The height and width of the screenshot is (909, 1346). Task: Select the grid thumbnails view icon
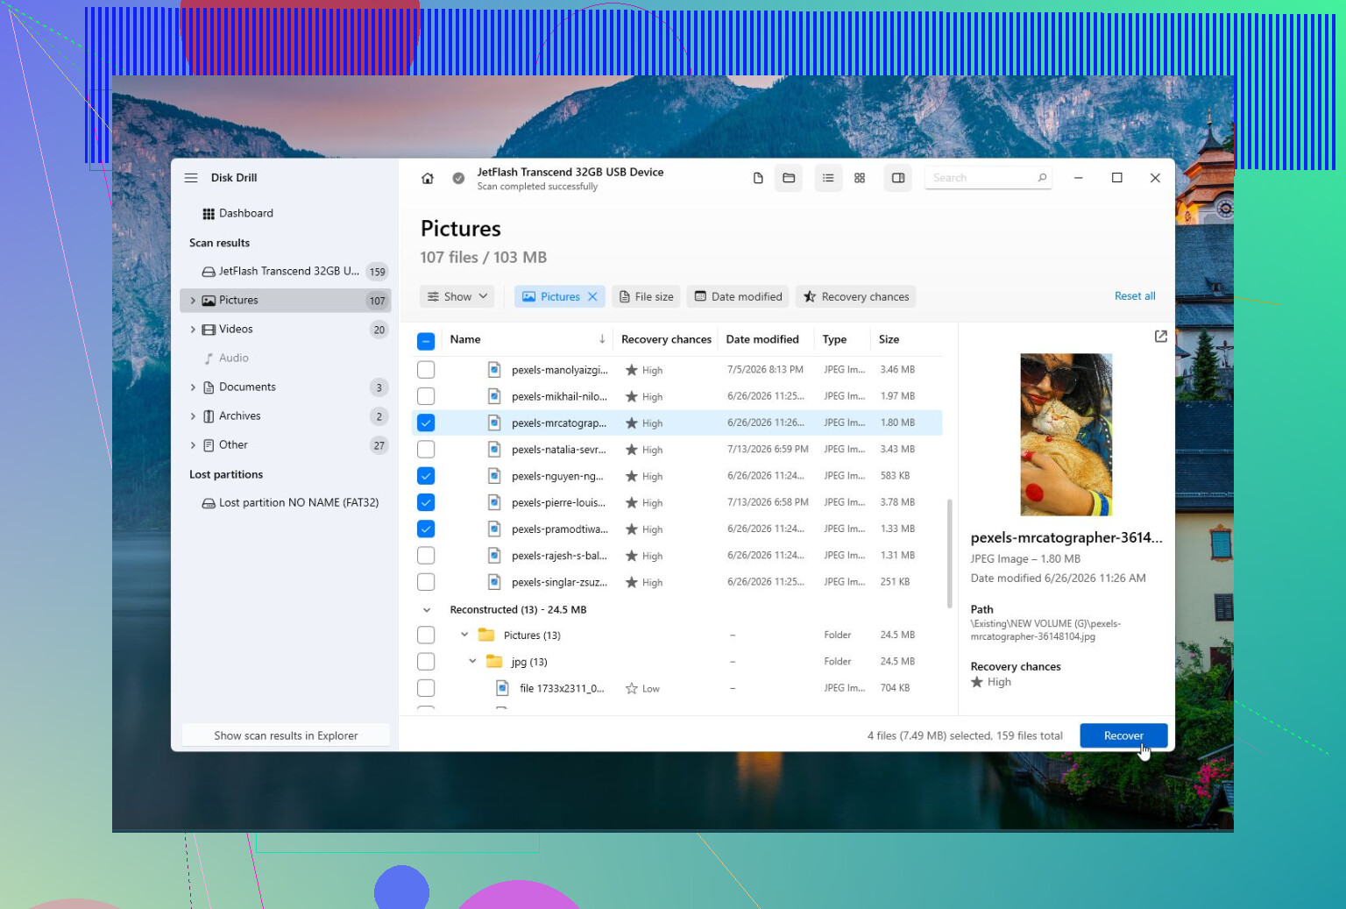(860, 178)
